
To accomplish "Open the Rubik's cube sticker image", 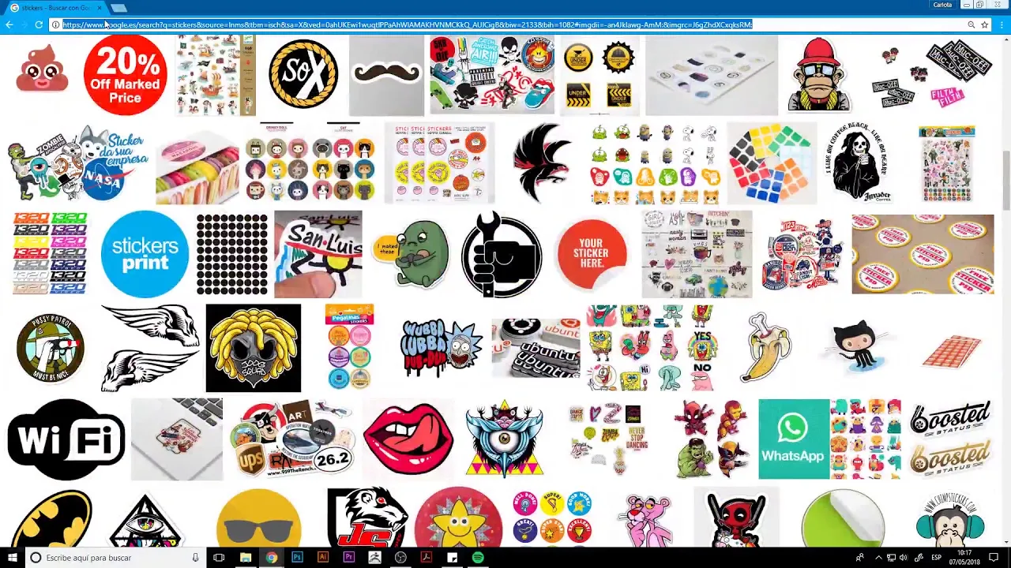I will pyautogui.click(x=771, y=163).
